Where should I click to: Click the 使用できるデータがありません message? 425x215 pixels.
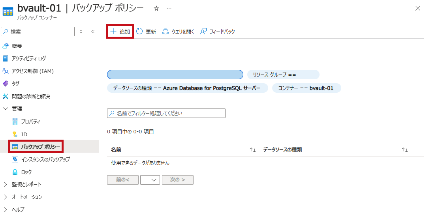pyautogui.click(x=140, y=163)
